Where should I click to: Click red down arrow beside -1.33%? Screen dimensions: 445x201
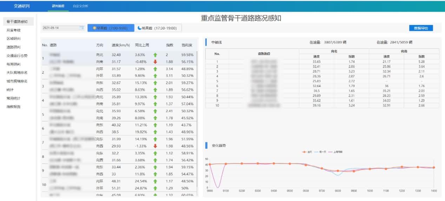[155, 146]
